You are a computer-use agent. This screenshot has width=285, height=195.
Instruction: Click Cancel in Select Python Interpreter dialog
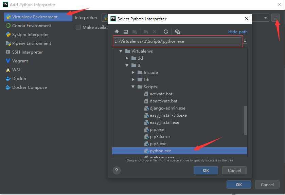pos(234,170)
